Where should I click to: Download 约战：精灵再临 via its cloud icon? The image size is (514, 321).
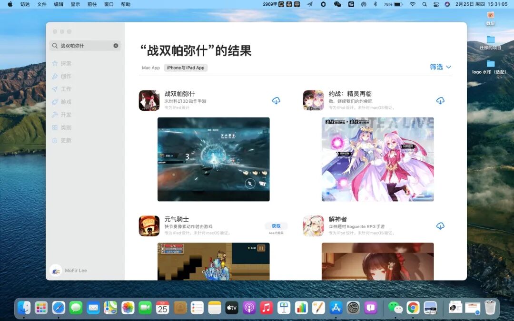(x=440, y=100)
